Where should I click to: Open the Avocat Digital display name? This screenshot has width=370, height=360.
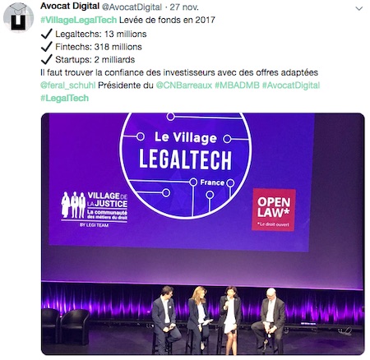[70, 7]
